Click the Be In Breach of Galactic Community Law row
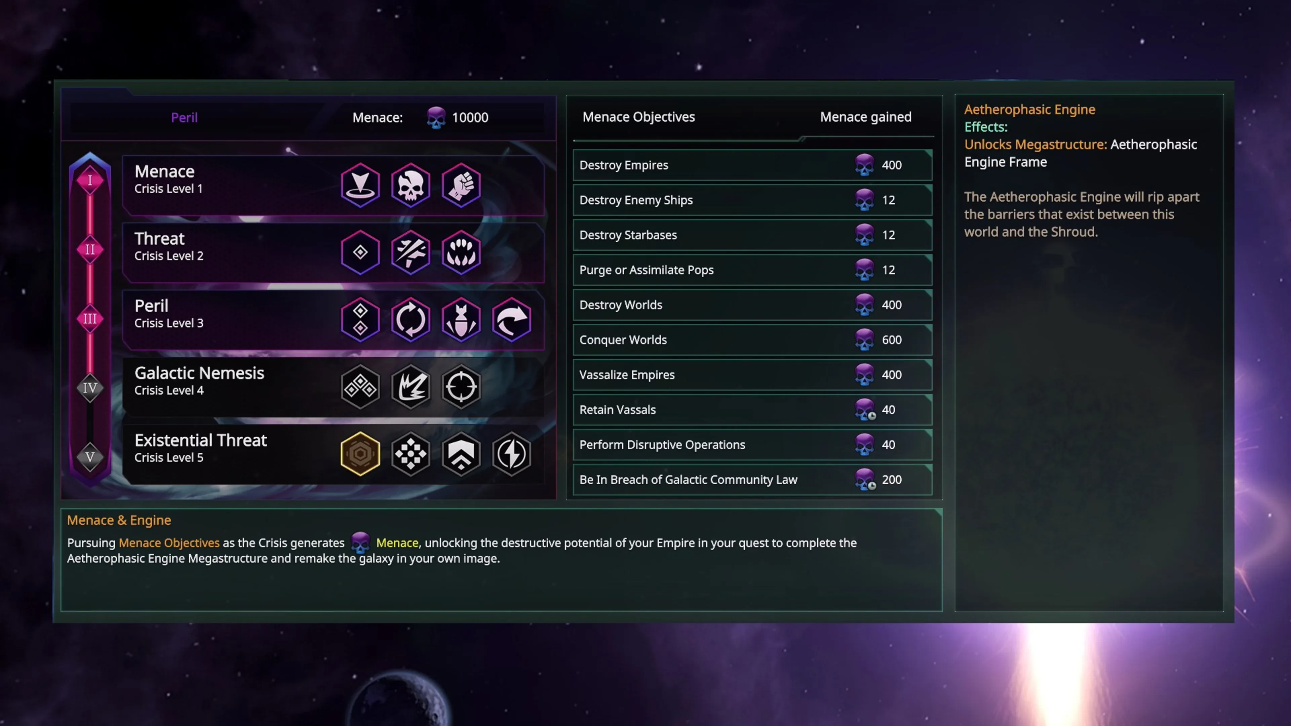The image size is (1291, 726). point(752,480)
